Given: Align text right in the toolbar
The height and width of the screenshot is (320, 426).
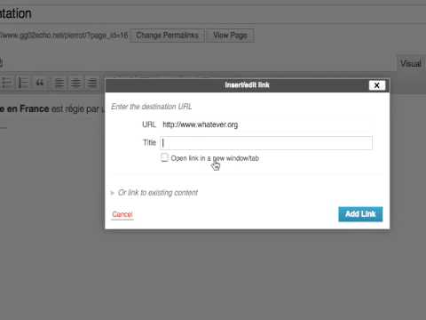Looking at the screenshot, I should point(92,83).
